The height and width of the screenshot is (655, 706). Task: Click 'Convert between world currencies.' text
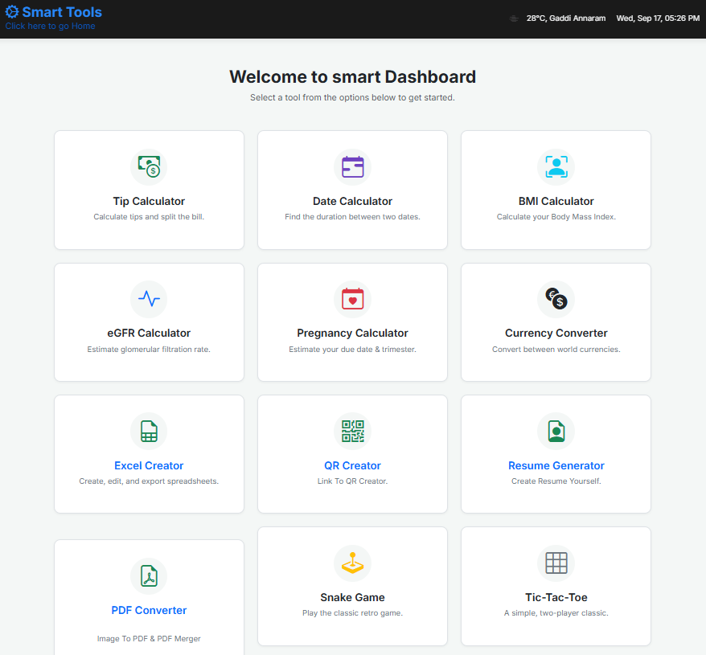(x=556, y=350)
